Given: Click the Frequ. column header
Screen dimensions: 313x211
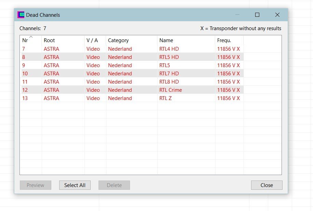Looking at the screenshot, I should (229, 40).
